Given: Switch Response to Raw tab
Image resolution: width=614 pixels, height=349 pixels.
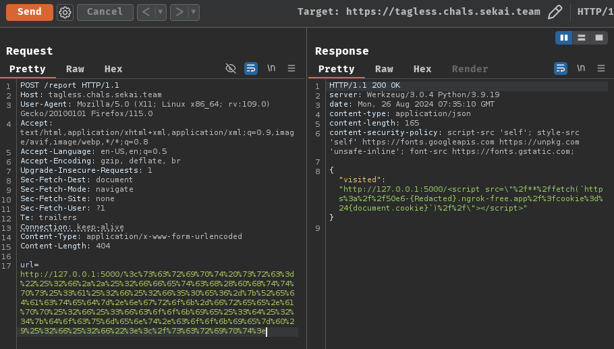Looking at the screenshot, I should coord(384,69).
